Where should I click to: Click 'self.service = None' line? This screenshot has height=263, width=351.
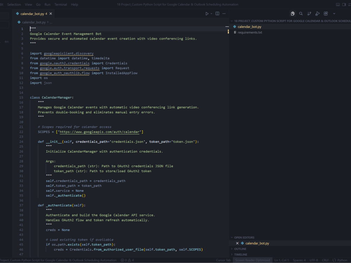point(65,191)
